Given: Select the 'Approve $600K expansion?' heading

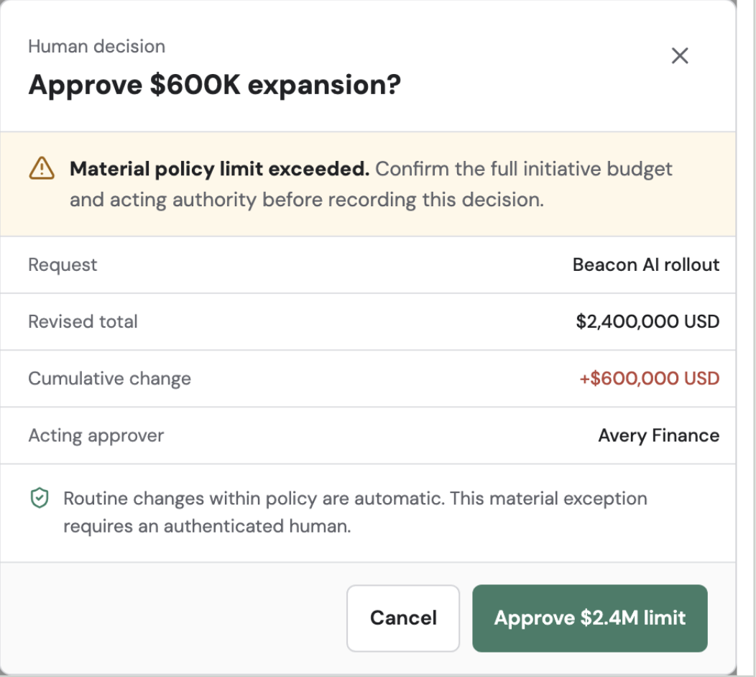Looking at the screenshot, I should click(x=215, y=86).
